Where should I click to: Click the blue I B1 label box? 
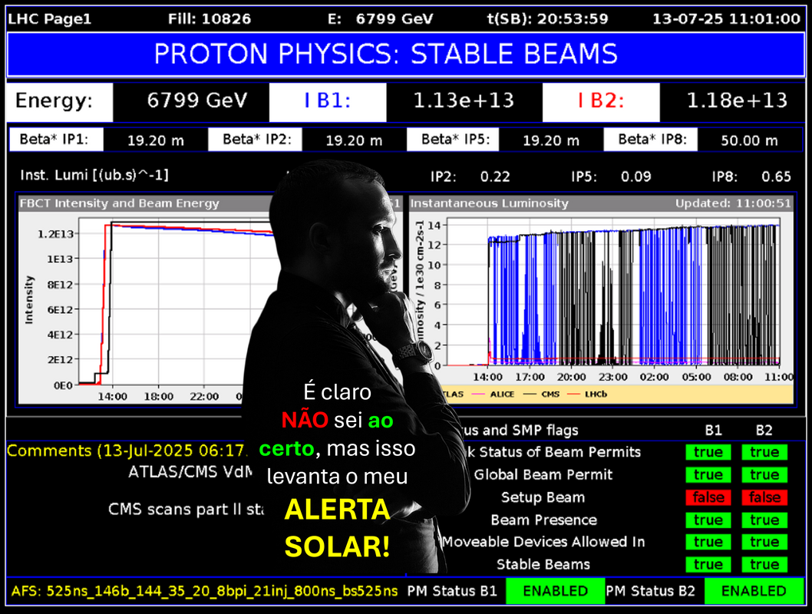326,101
